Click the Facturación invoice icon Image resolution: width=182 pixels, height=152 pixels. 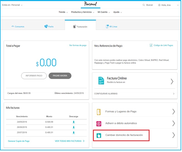click(x=75, y=27)
